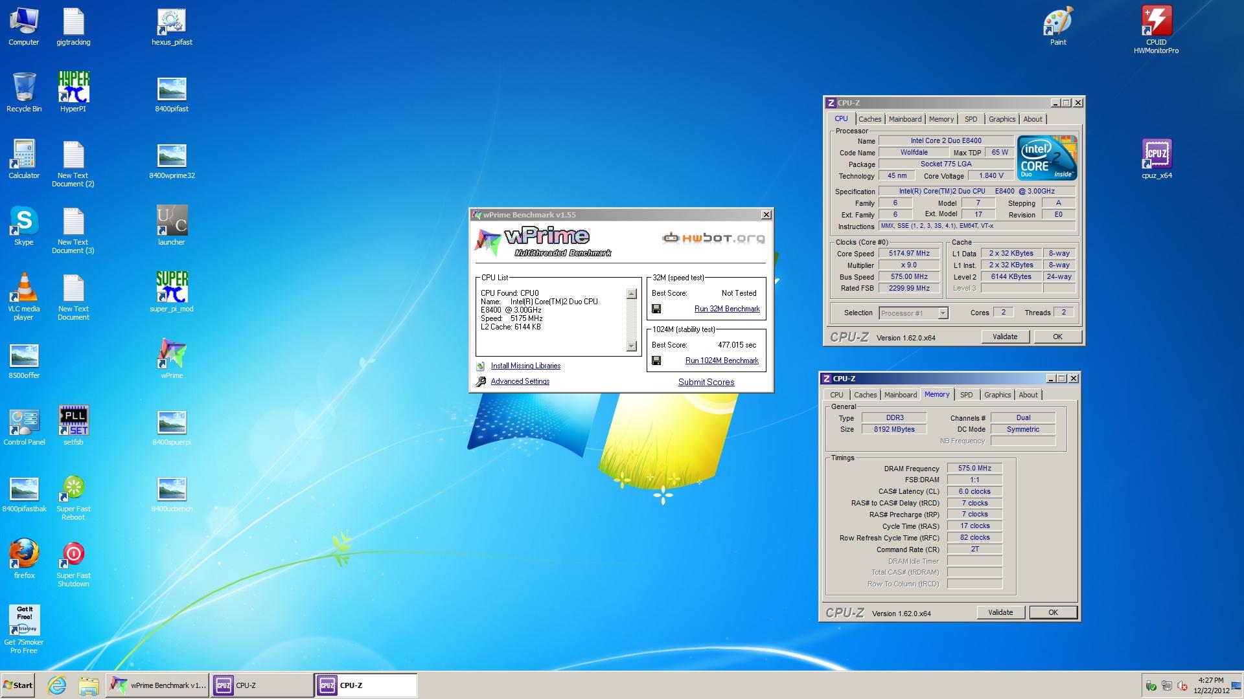
Task: Open the Computer desktop icon
Action: (x=24, y=27)
